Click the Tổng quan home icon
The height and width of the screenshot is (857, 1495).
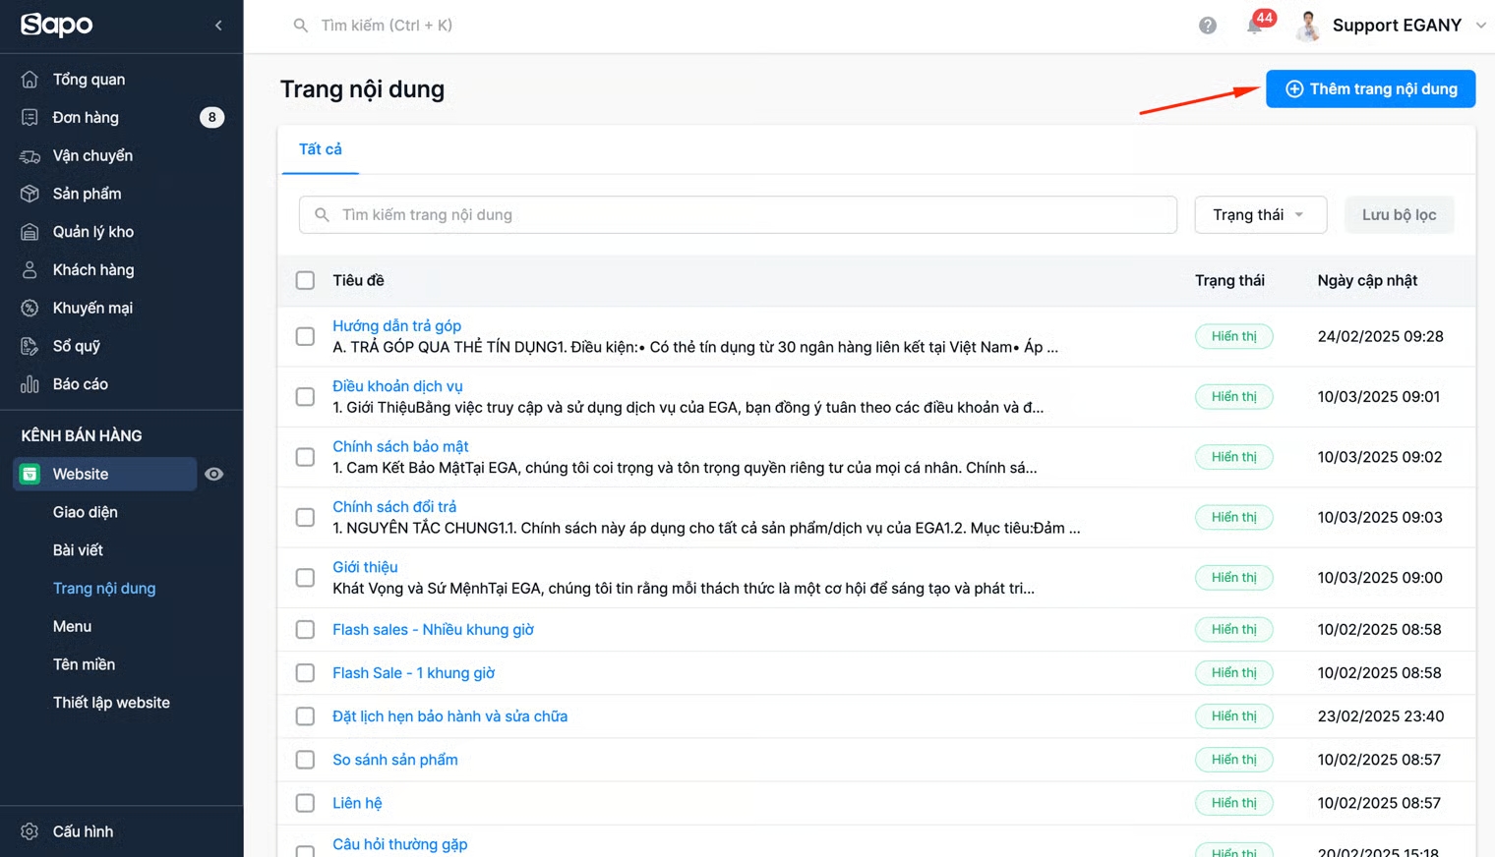click(30, 80)
